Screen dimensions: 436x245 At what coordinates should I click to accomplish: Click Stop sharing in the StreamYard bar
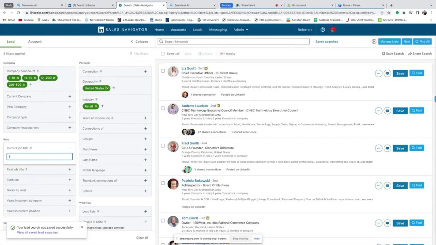240,239
